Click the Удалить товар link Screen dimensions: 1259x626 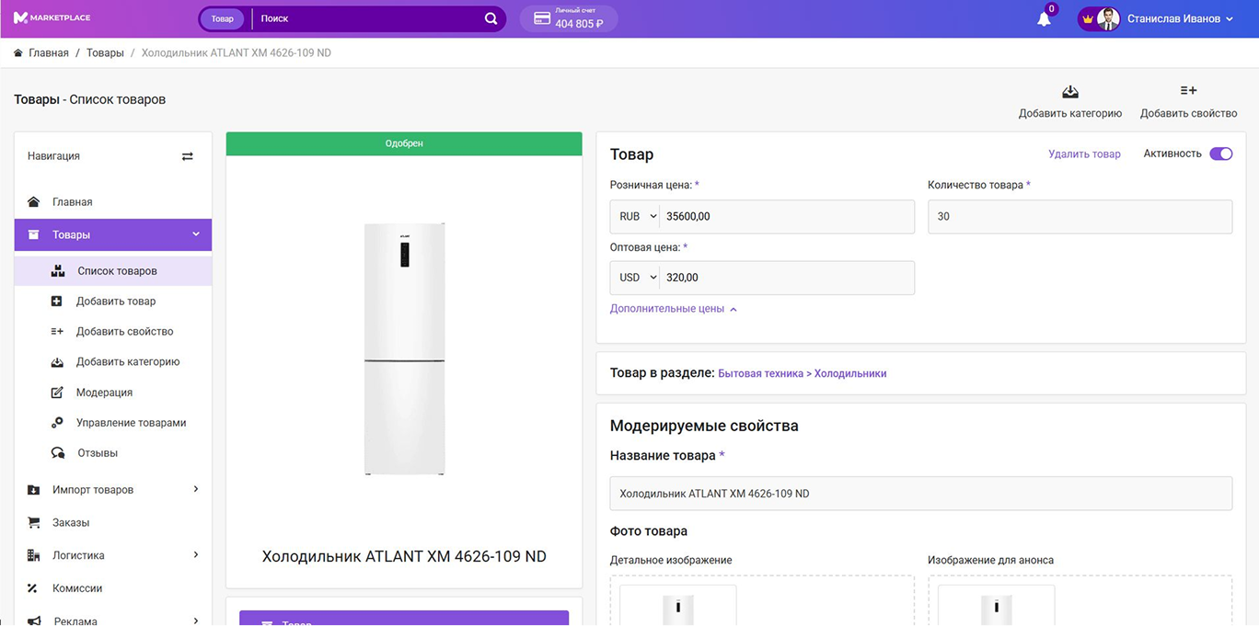click(1084, 154)
